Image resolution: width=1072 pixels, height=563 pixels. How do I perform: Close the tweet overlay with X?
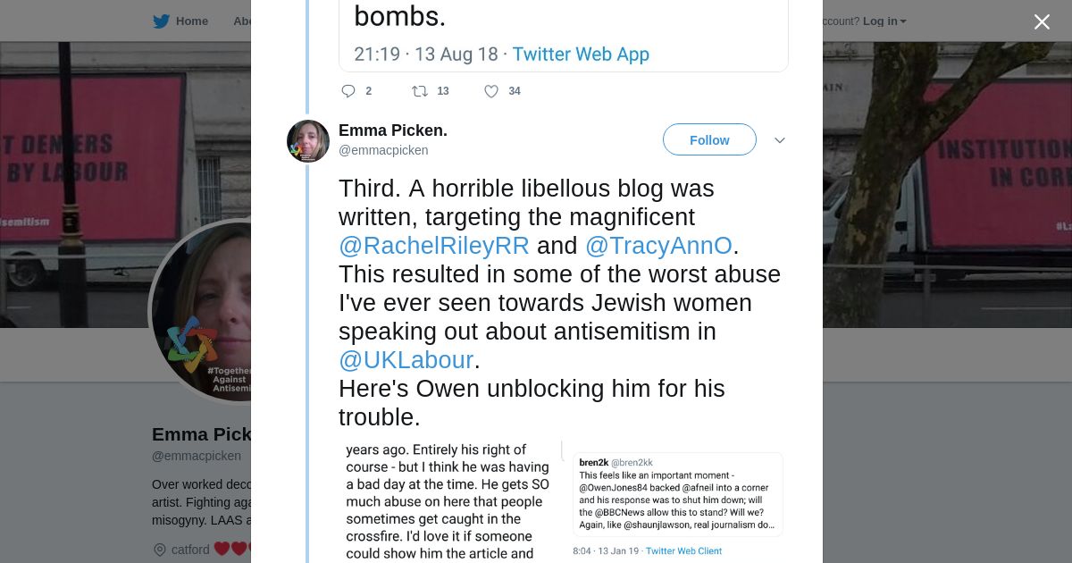pyautogui.click(x=1042, y=21)
